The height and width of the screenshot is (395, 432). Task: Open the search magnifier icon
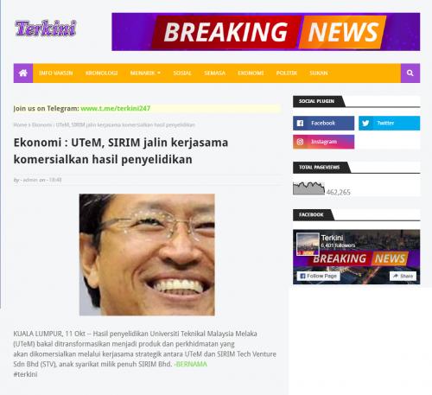(410, 73)
